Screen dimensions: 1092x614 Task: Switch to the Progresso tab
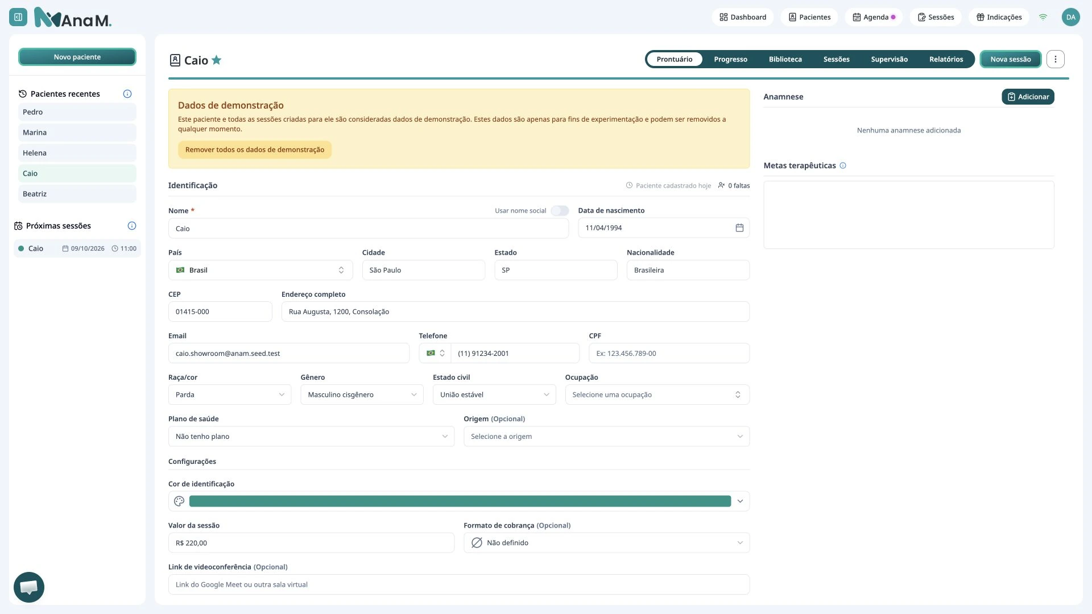click(x=730, y=59)
